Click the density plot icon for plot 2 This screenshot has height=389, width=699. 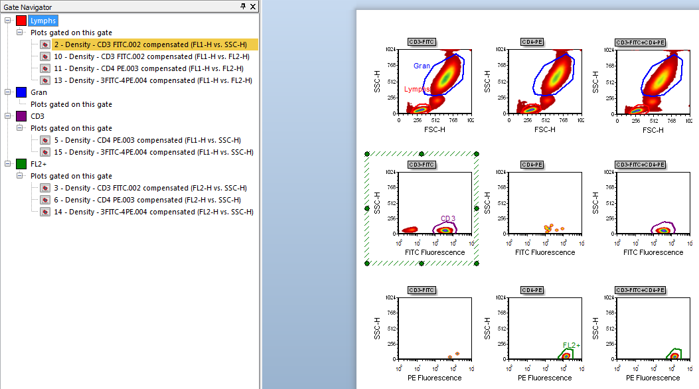pyautogui.click(x=45, y=44)
